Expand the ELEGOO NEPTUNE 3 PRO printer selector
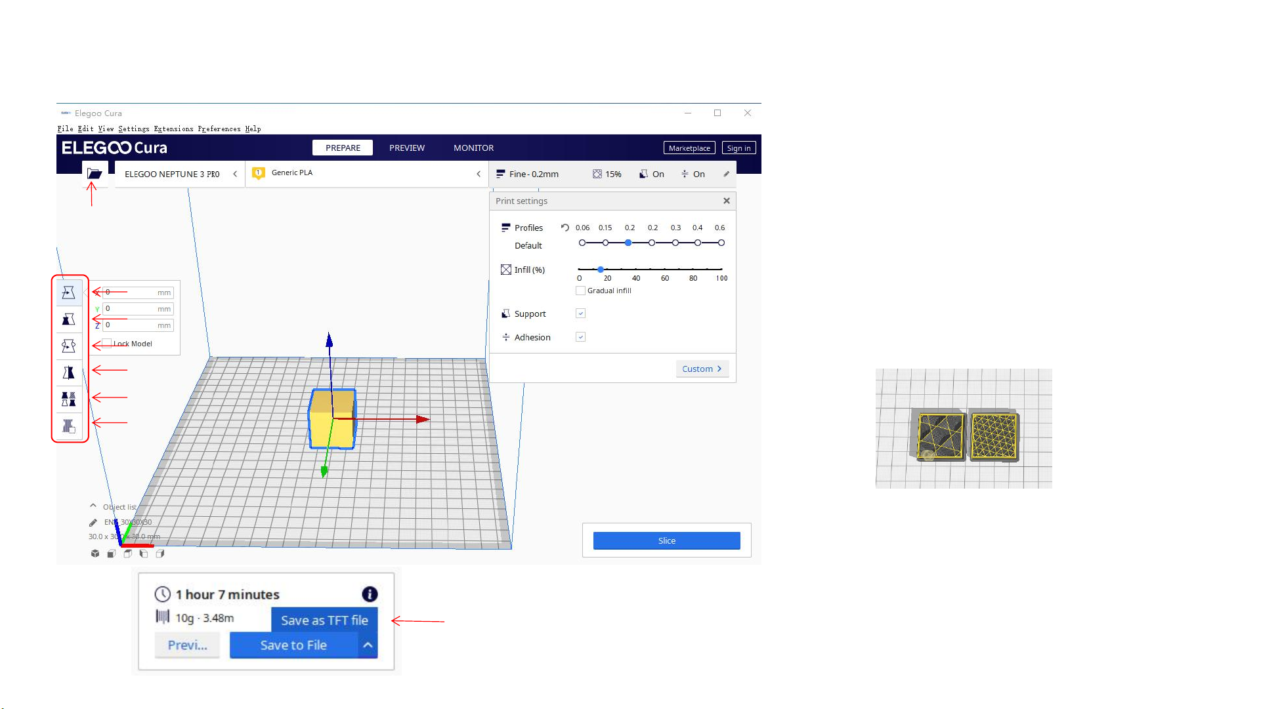The width and height of the screenshot is (1261, 709). coord(180,174)
